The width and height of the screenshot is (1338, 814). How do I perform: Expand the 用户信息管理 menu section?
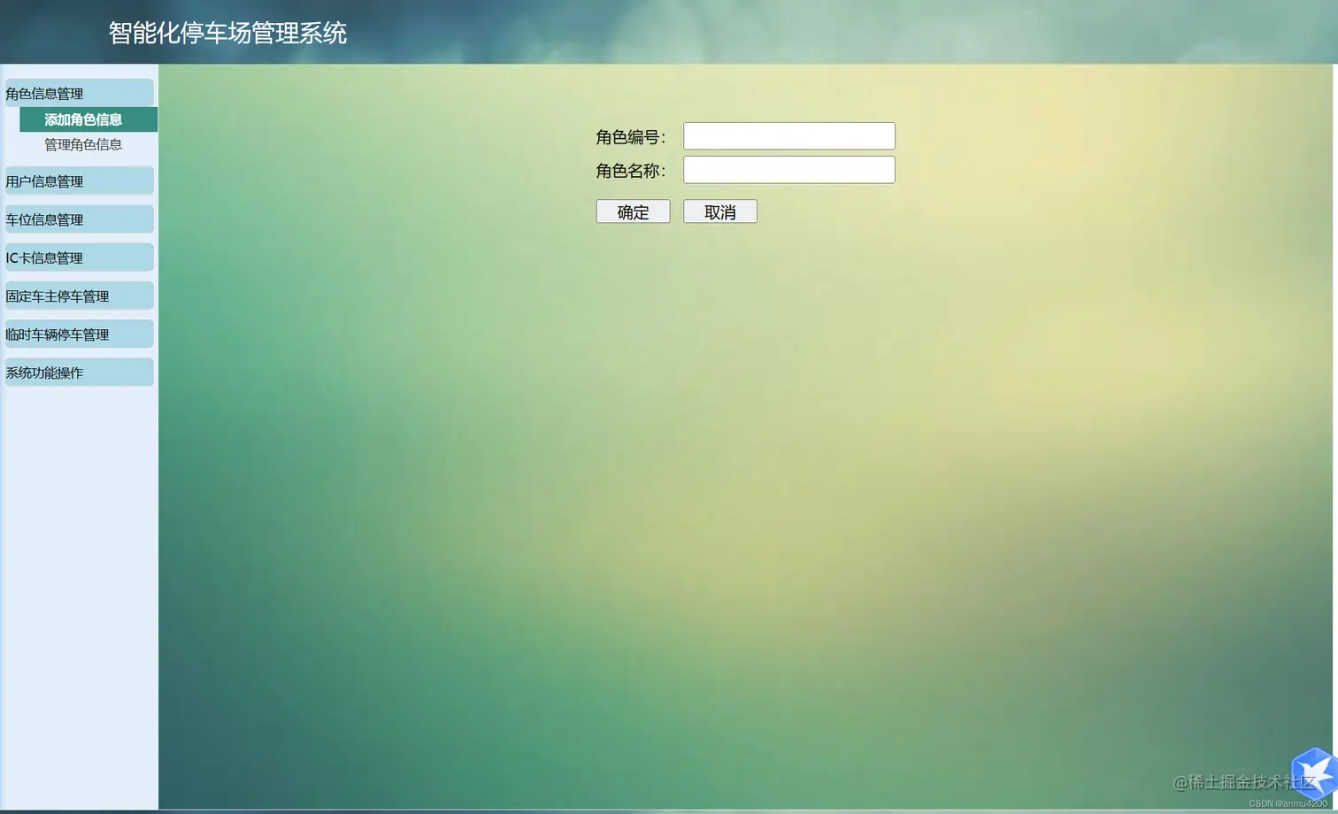click(x=79, y=180)
